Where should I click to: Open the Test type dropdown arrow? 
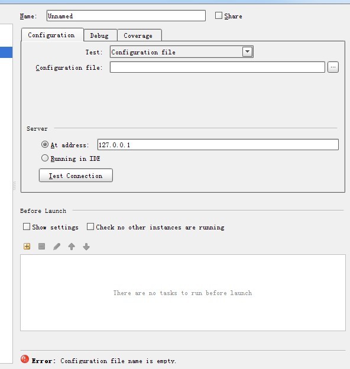[x=247, y=52]
